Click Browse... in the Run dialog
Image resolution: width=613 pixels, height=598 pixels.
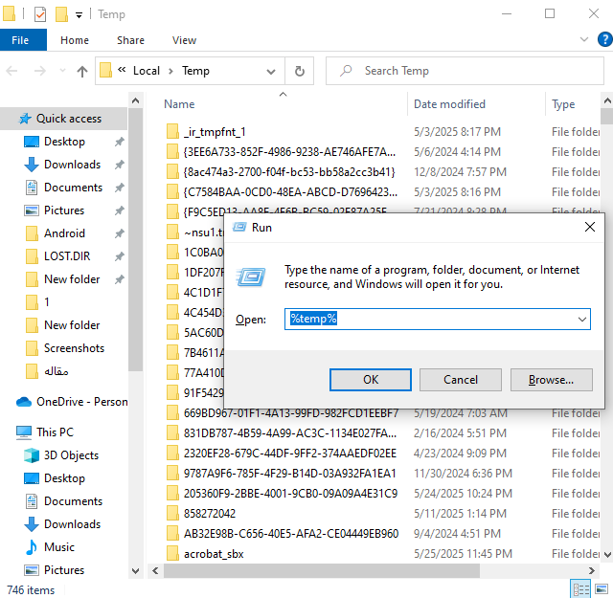tap(552, 380)
